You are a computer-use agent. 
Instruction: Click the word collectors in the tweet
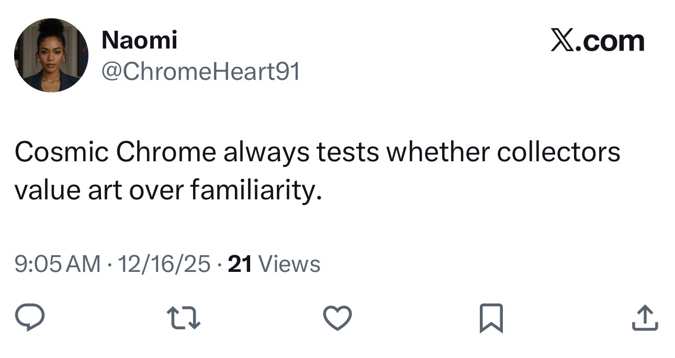(x=558, y=152)
